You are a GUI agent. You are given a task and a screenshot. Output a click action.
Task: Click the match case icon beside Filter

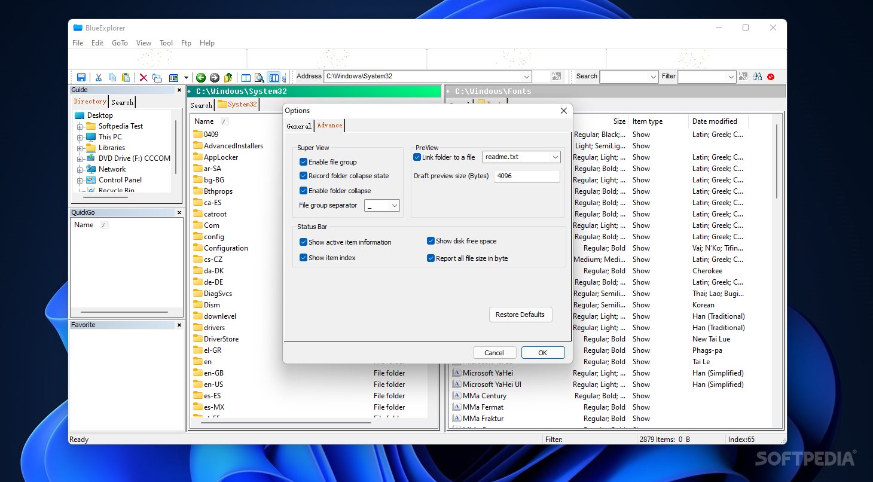click(743, 77)
